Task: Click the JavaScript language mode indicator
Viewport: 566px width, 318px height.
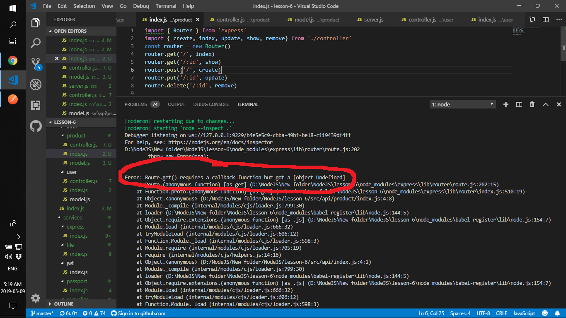Action: click(x=524, y=313)
